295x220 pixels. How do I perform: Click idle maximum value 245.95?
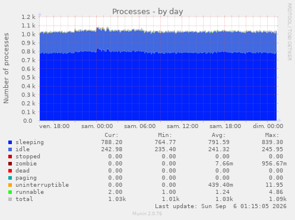click(272, 149)
